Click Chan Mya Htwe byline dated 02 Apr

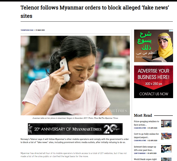(140, 141)
